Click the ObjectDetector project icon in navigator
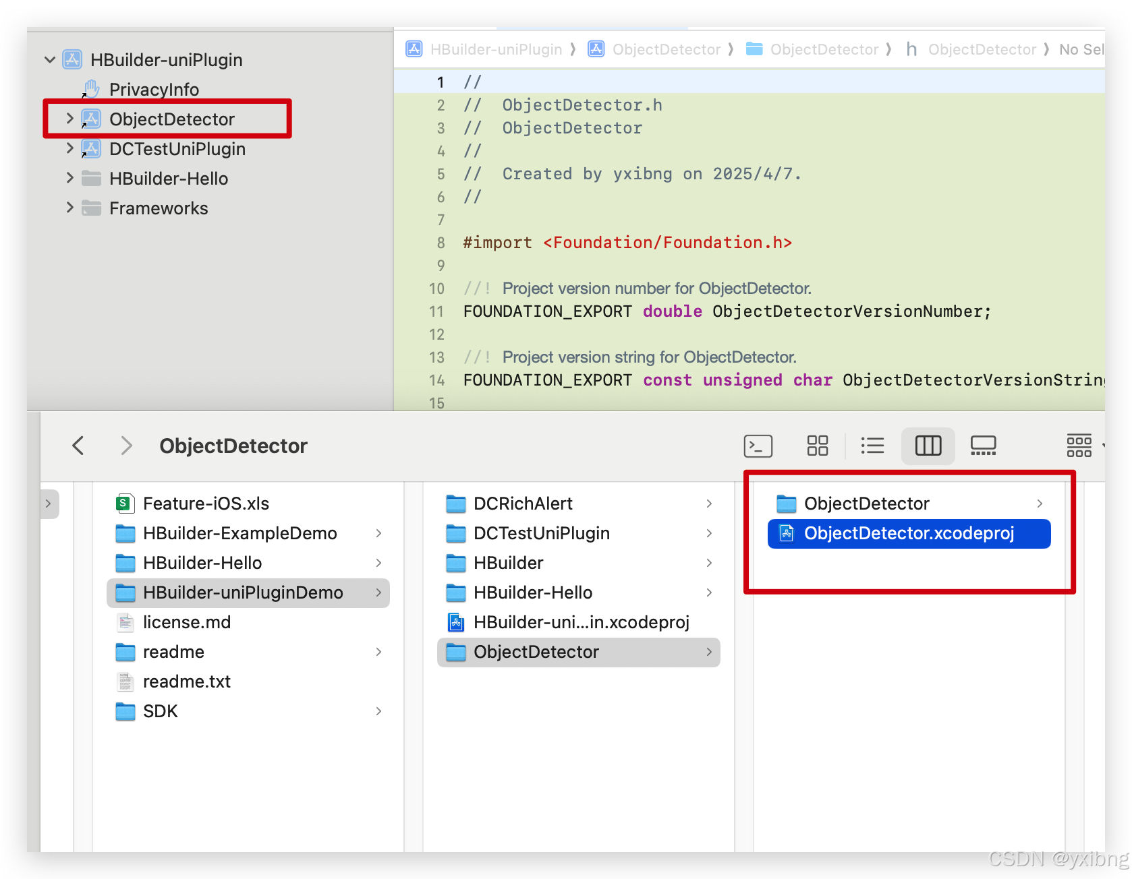The height and width of the screenshot is (879, 1132). 91,119
